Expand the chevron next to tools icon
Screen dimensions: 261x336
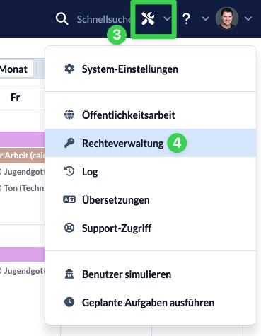point(167,18)
